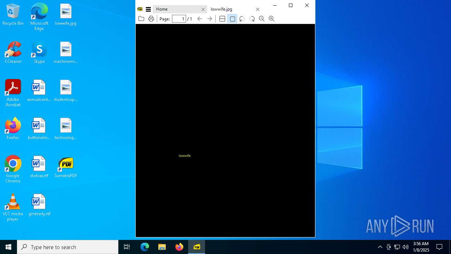Viewport: 451px width, 254px height.
Task: Rotate the page left
Action: pos(242,19)
